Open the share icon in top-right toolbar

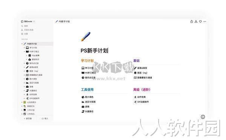click(192, 21)
